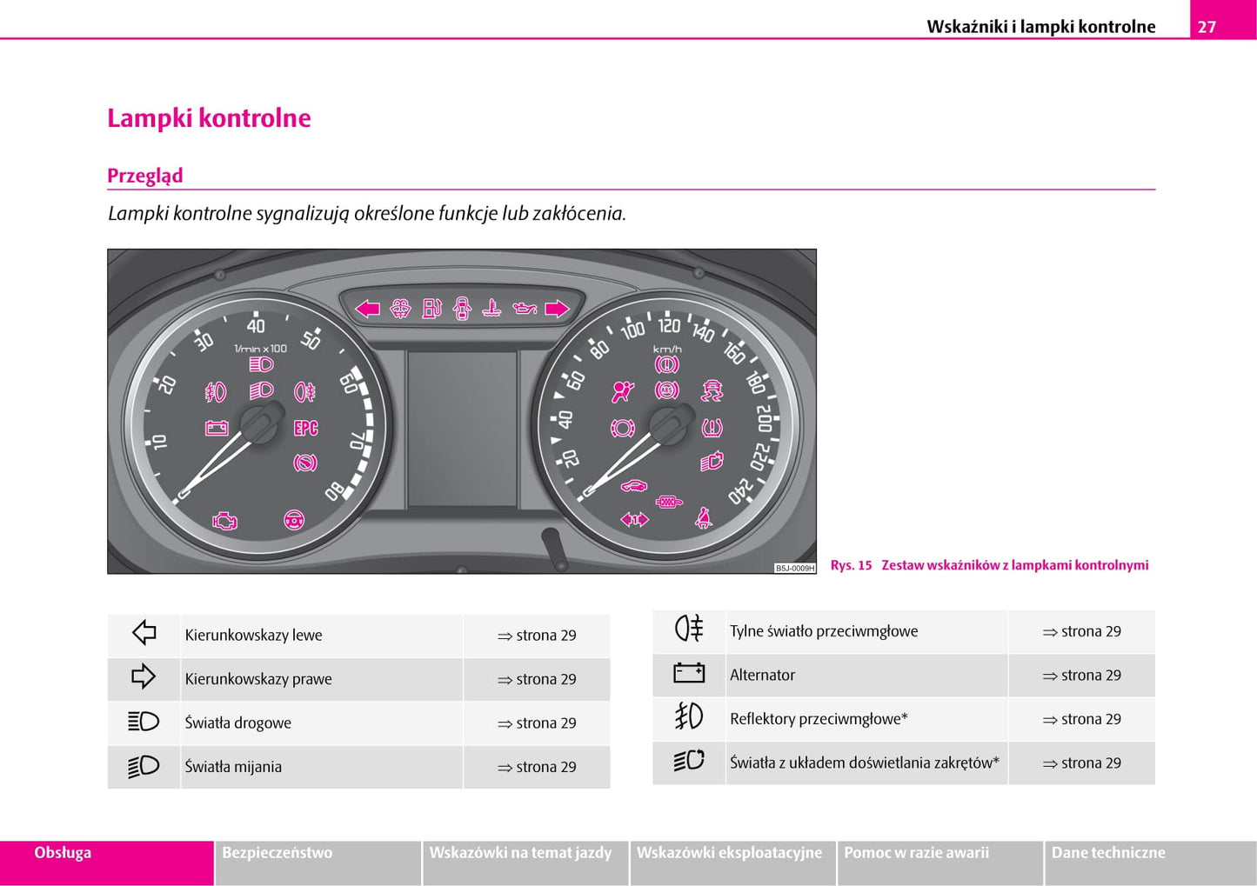Open strona 29 link next to Alternator
Viewport: 1257px width, 886px height.
point(1081,675)
